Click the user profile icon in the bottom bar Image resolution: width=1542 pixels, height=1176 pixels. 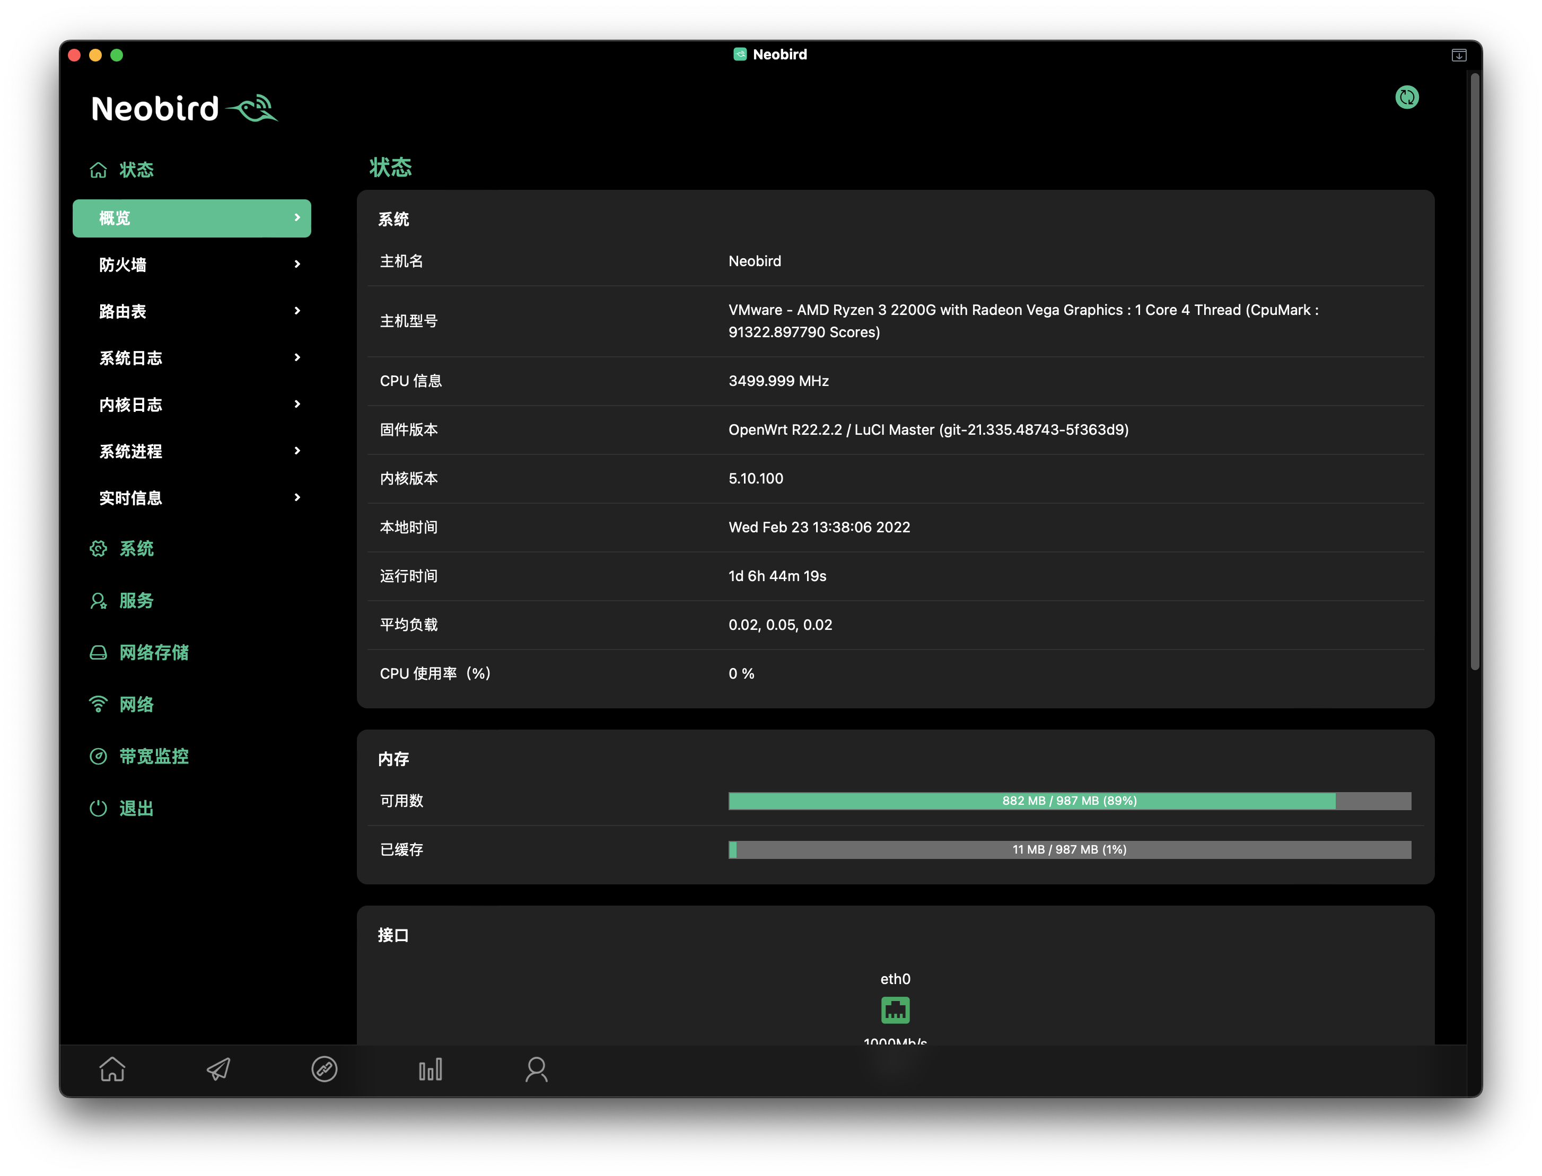(536, 1069)
